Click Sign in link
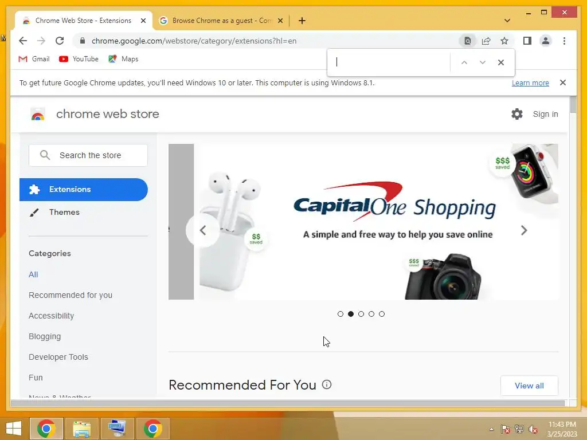The image size is (587, 440). (x=546, y=114)
